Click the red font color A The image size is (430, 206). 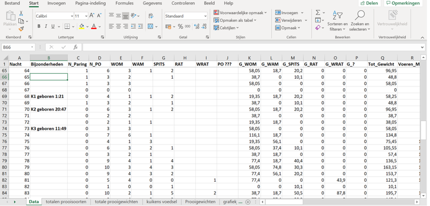pyautogui.click(x=94, y=26)
